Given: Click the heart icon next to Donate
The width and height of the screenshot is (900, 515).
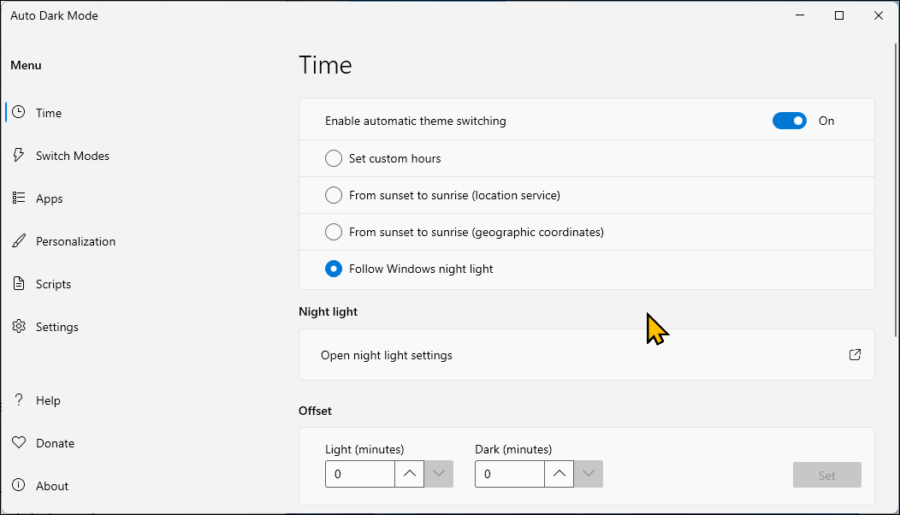Looking at the screenshot, I should [18, 443].
